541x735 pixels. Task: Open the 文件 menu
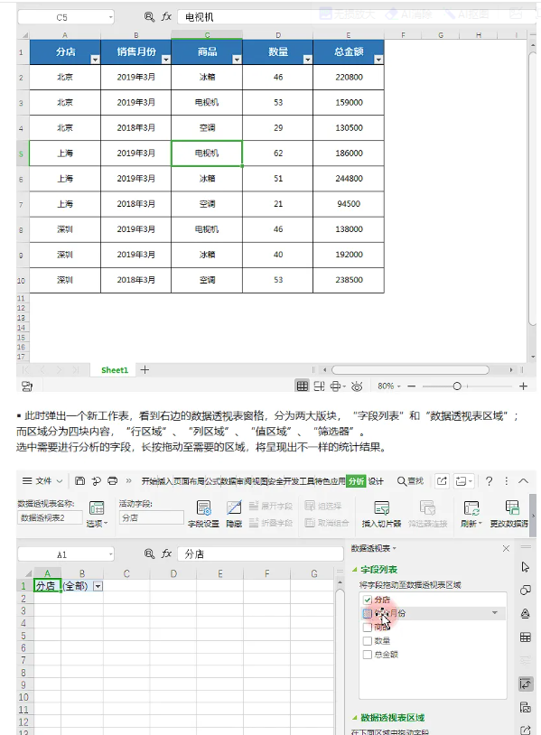(x=42, y=481)
